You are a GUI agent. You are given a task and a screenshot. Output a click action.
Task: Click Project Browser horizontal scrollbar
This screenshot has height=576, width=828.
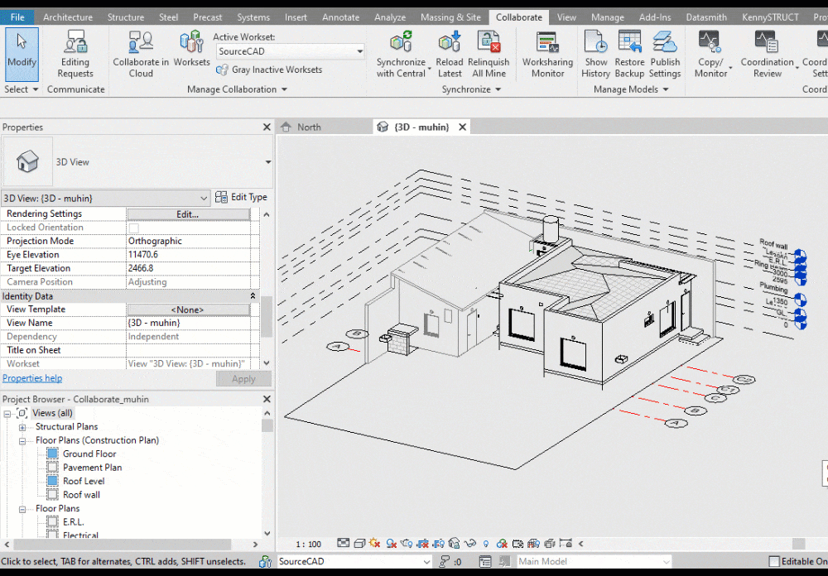coord(123,544)
